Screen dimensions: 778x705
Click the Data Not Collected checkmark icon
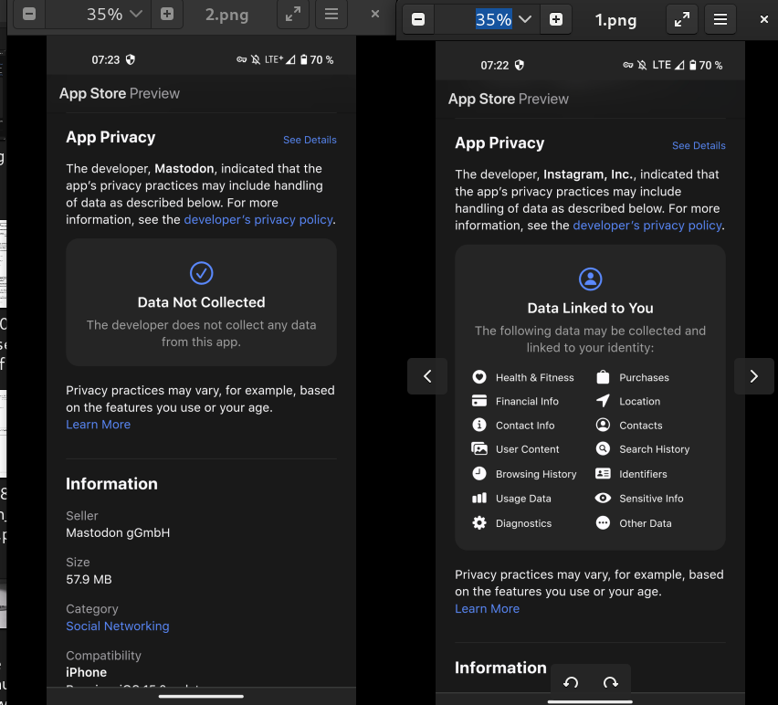(202, 273)
